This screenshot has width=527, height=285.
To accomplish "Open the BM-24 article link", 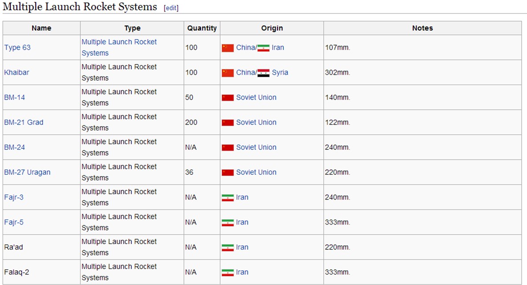I will pos(14,147).
